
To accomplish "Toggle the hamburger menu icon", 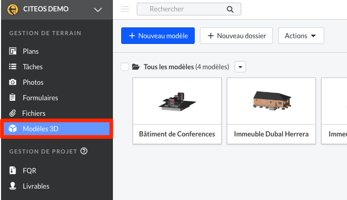I will pos(125,9).
